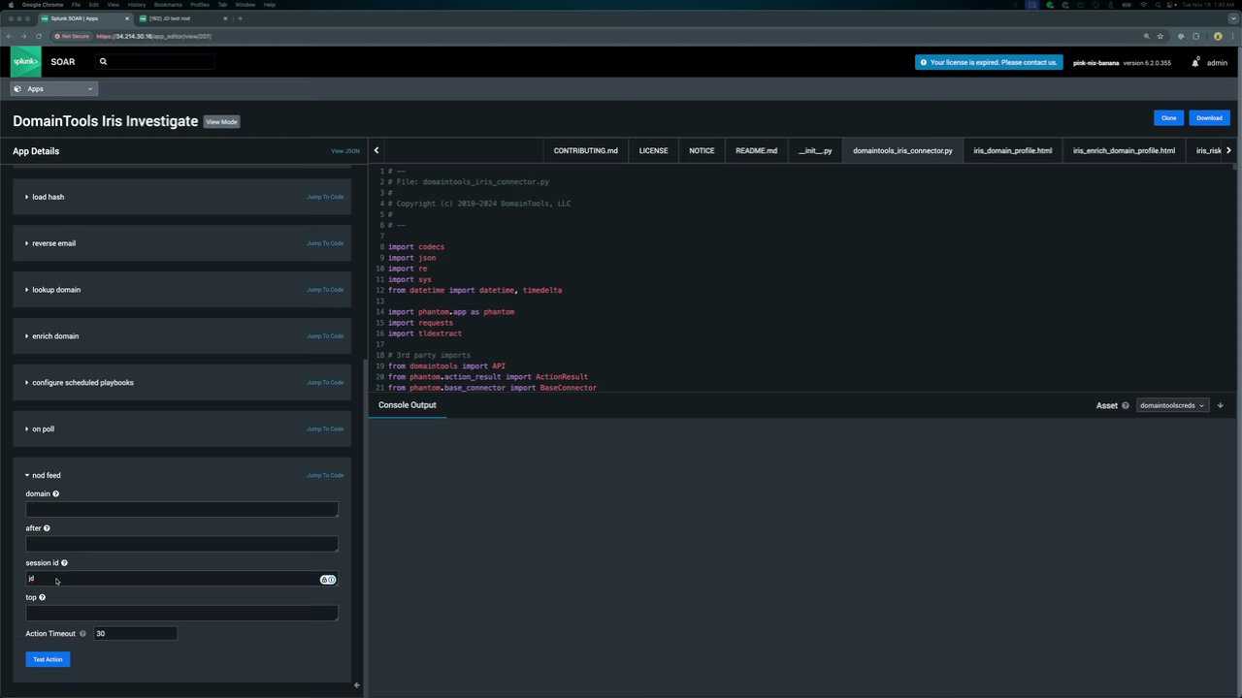Click the admin user menu

(1217, 62)
